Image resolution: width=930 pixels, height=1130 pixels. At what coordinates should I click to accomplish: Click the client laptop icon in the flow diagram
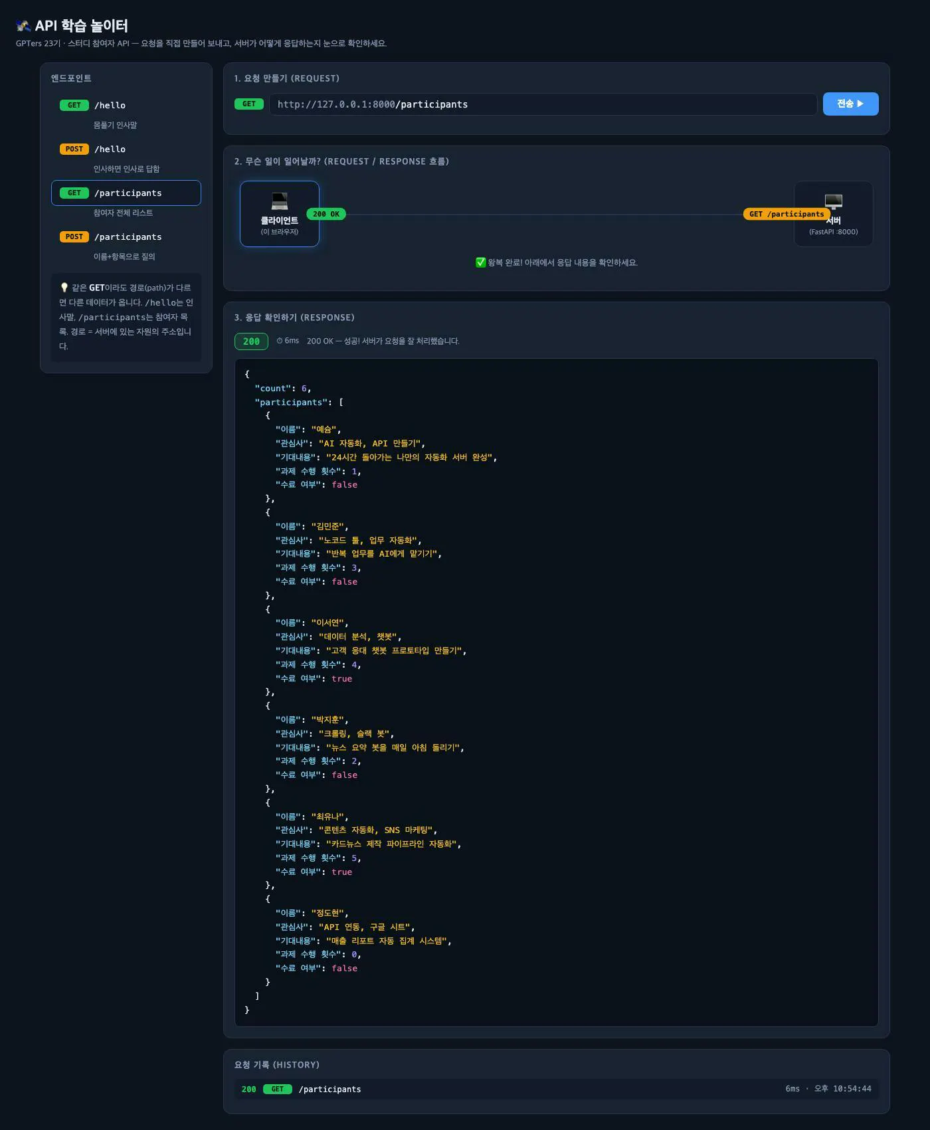point(280,201)
